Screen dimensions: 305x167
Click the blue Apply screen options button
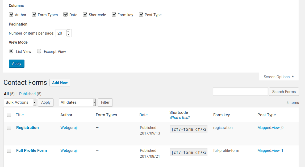[x=16, y=64]
